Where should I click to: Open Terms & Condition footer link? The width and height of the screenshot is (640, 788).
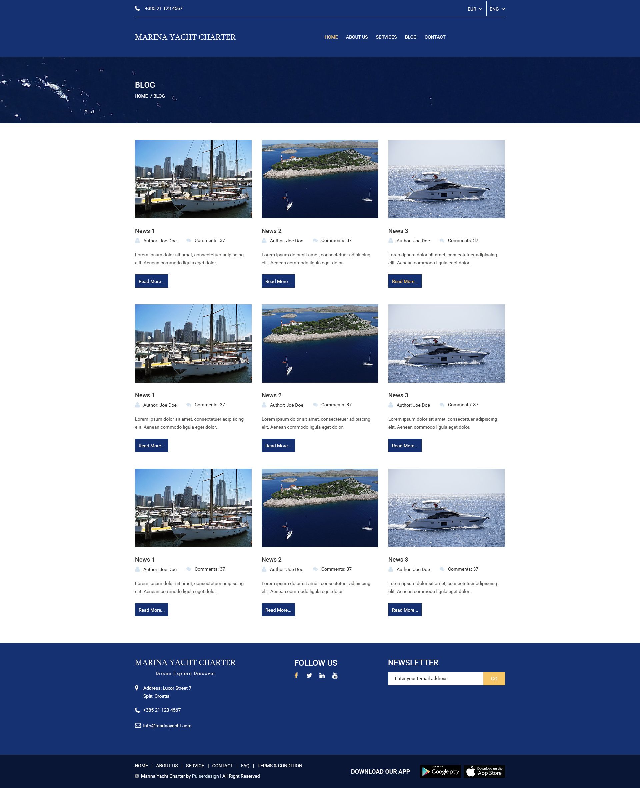(279, 766)
